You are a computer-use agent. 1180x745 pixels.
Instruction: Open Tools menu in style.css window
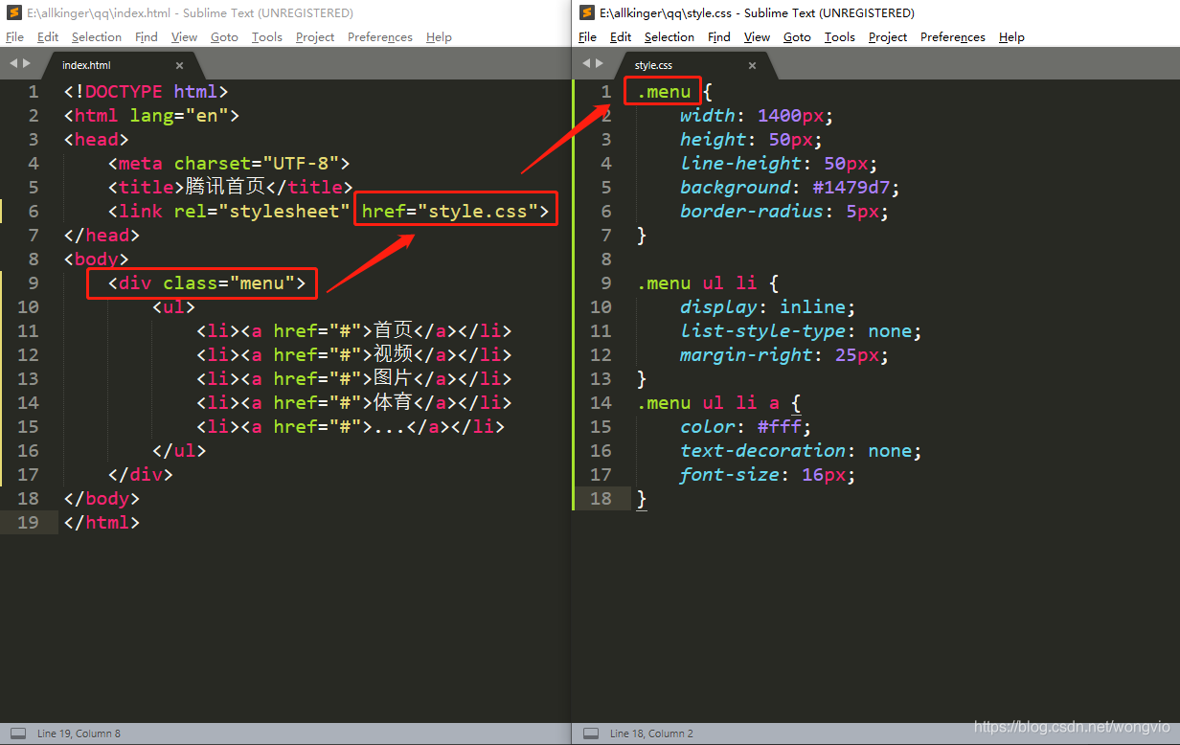pyautogui.click(x=840, y=37)
